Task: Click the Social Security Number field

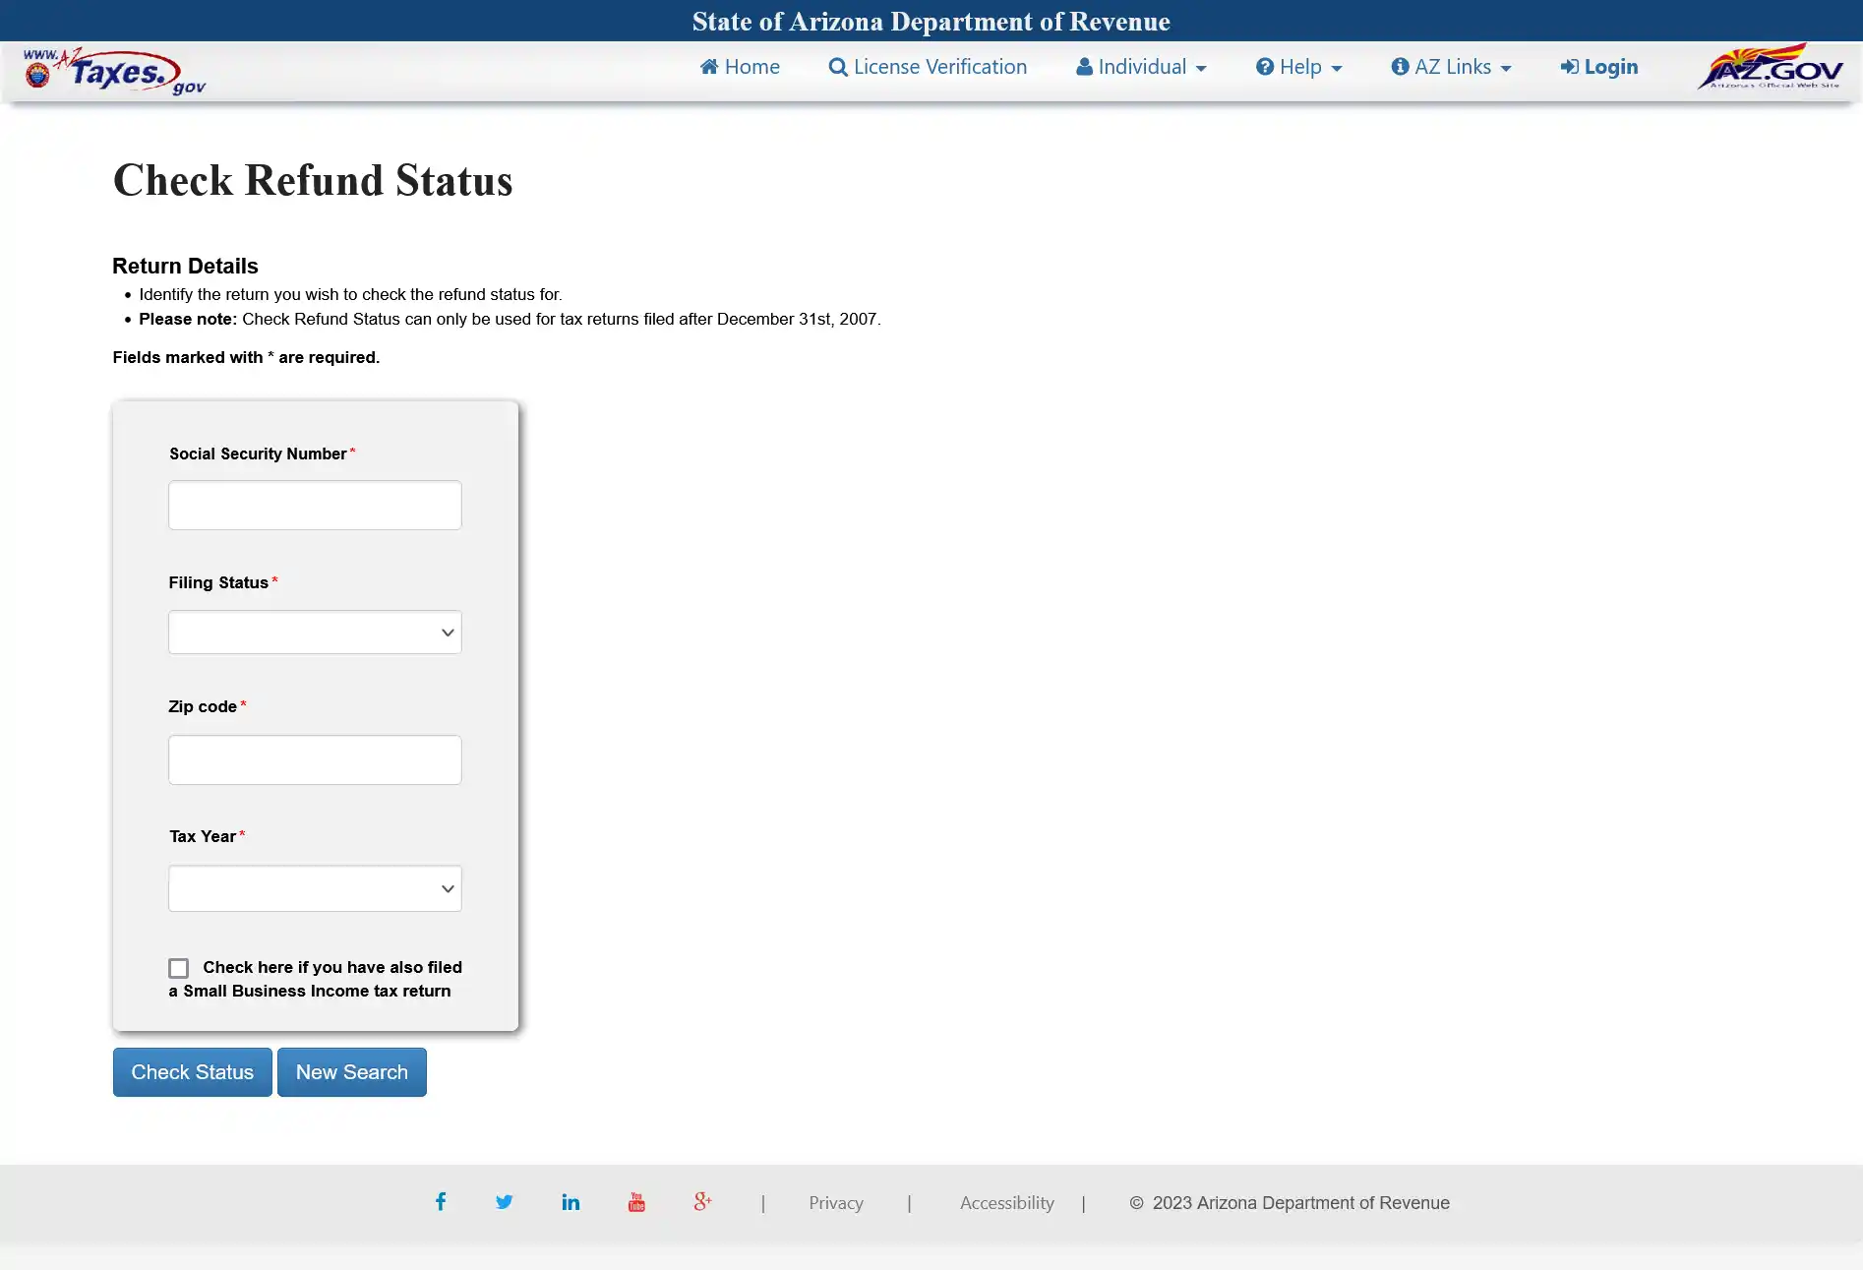Action: click(x=315, y=506)
